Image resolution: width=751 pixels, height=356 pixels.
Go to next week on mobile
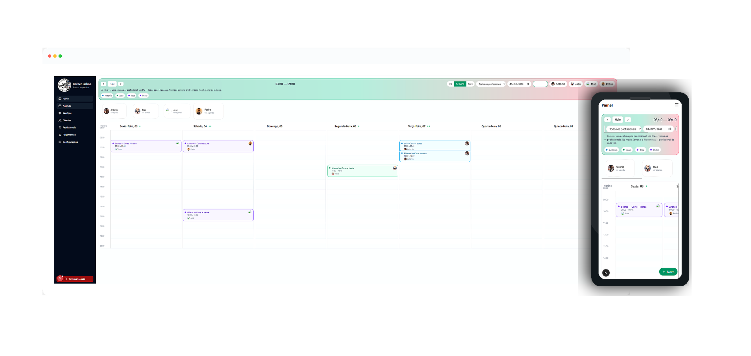[628, 120]
